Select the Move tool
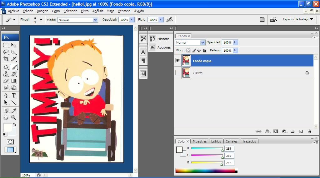Image resolution: width=320 pixels, height=178 pixels. [14, 45]
